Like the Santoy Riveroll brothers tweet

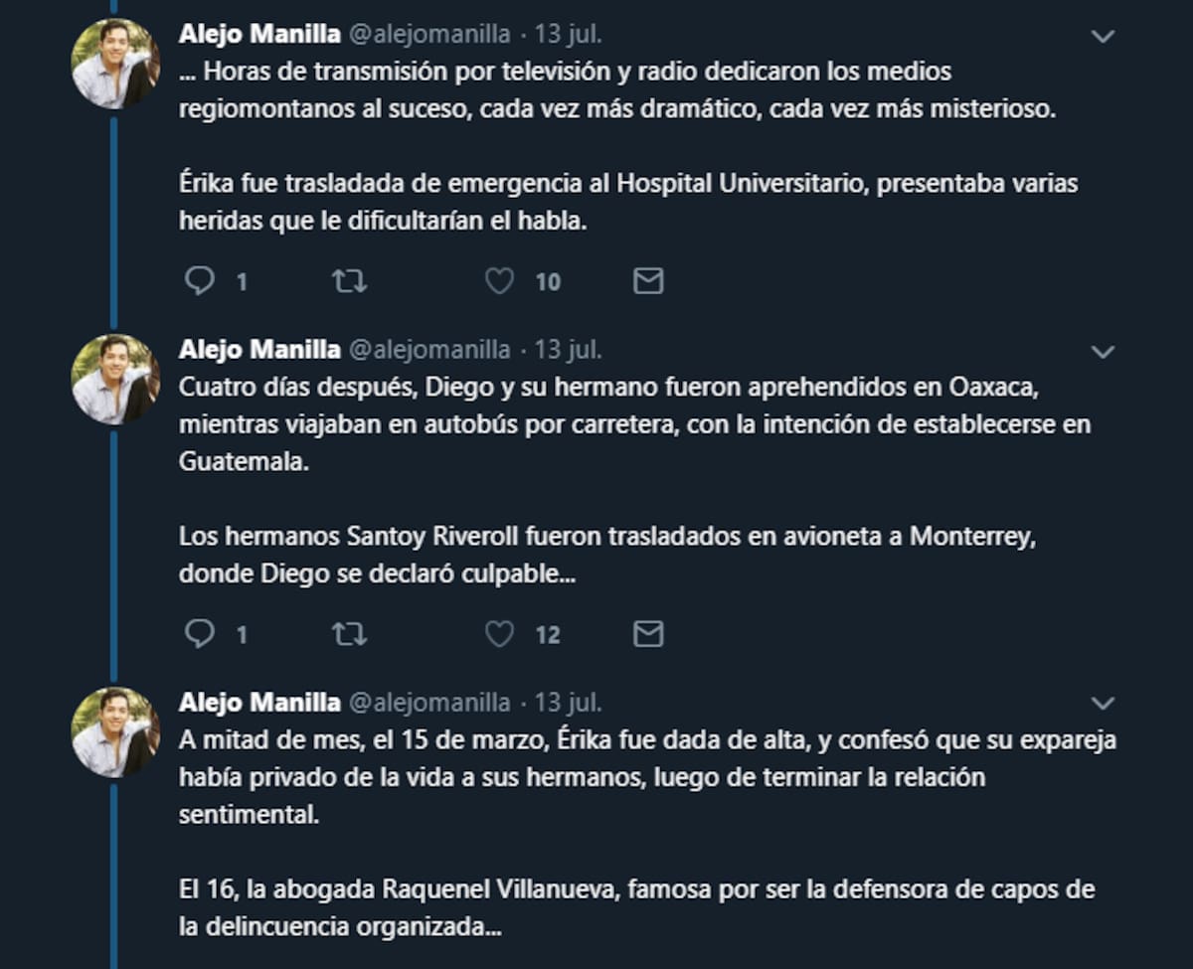point(499,634)
